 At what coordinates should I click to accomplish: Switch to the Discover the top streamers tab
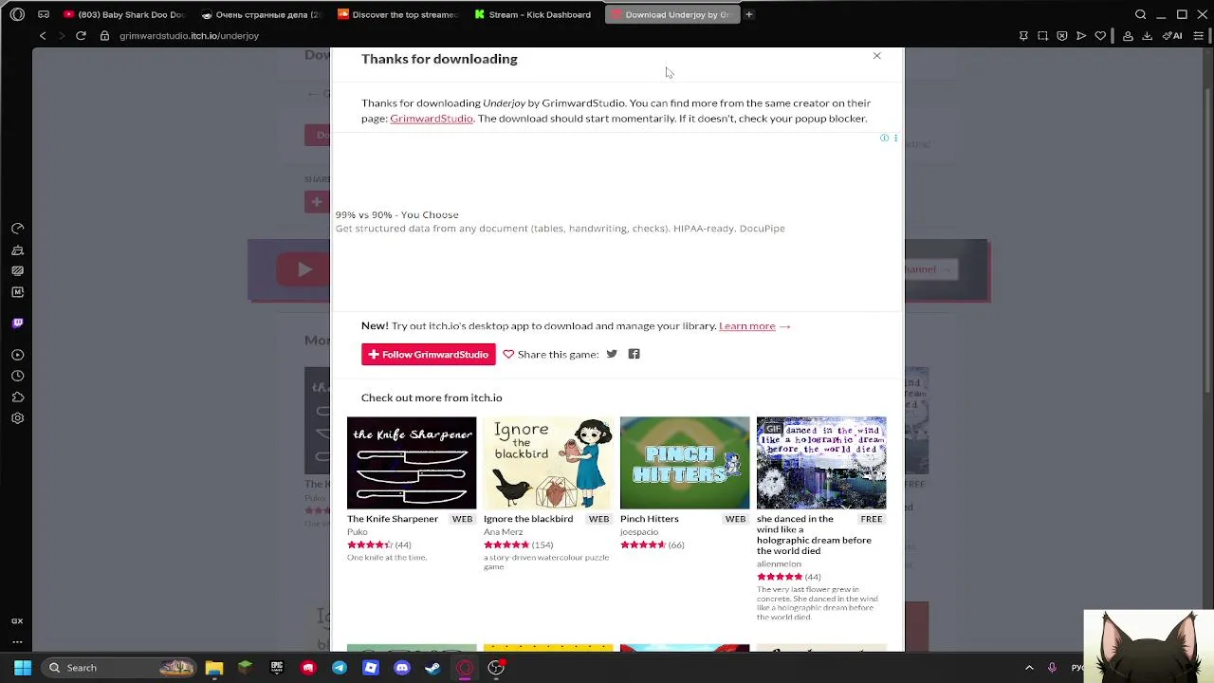point(398,14)
